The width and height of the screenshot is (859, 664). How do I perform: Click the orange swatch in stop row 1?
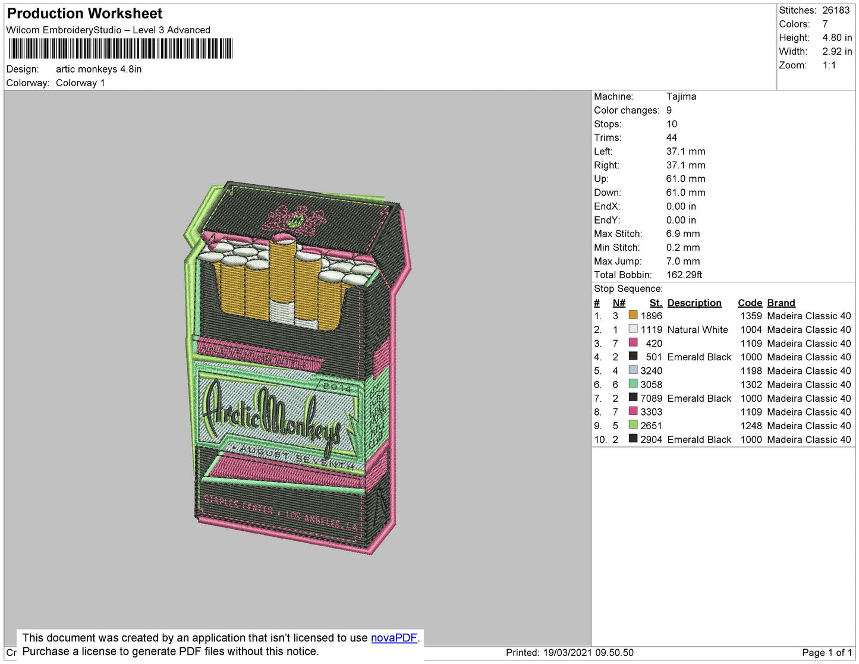[x=633, y=315]
